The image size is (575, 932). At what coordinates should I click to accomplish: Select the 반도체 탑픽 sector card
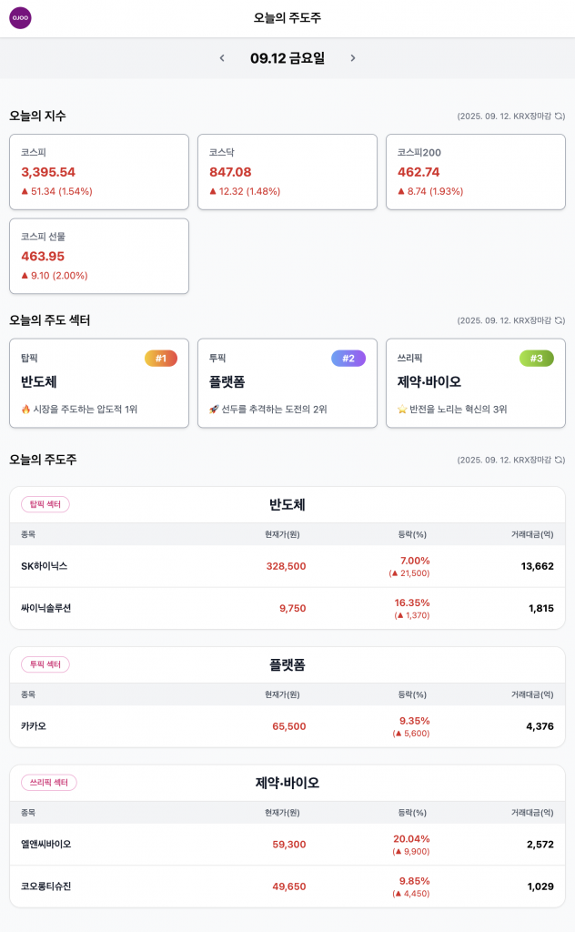click(x=99, y=383)
